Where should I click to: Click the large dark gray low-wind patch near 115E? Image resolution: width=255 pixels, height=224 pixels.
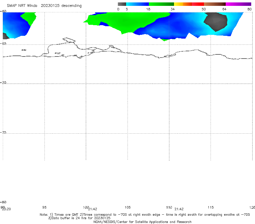tap(215, 21)
